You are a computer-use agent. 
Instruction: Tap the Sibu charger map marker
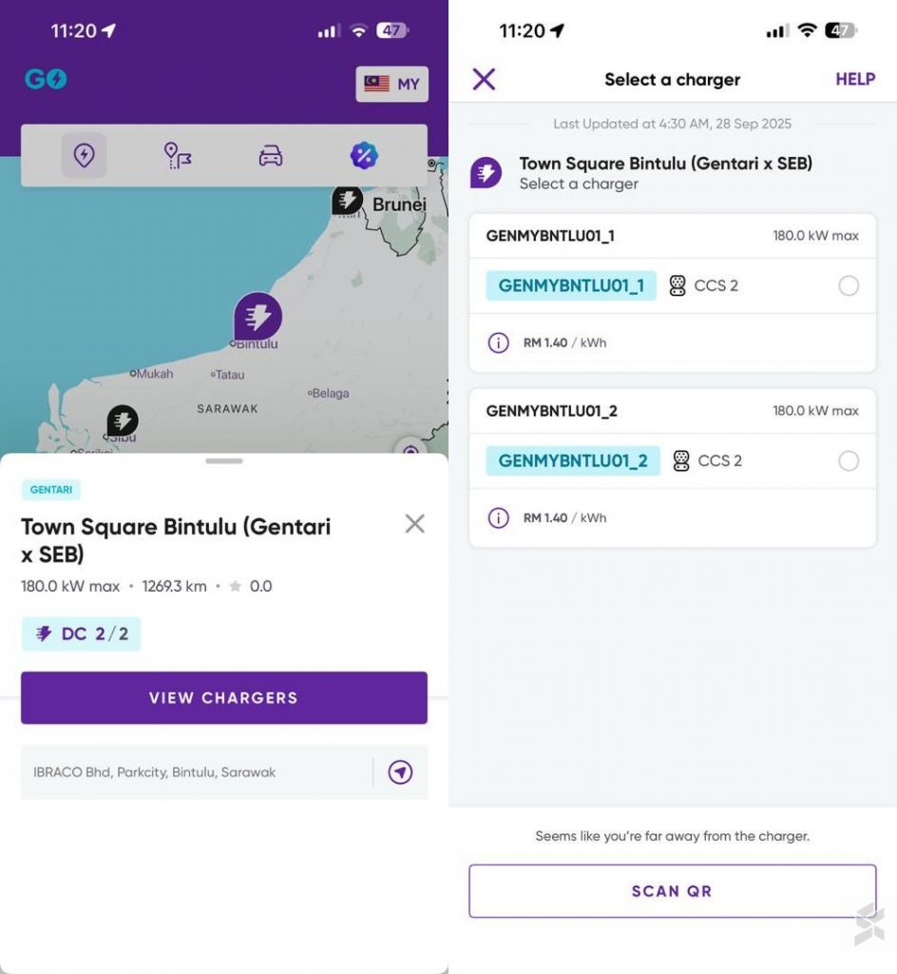pos(122,419)
